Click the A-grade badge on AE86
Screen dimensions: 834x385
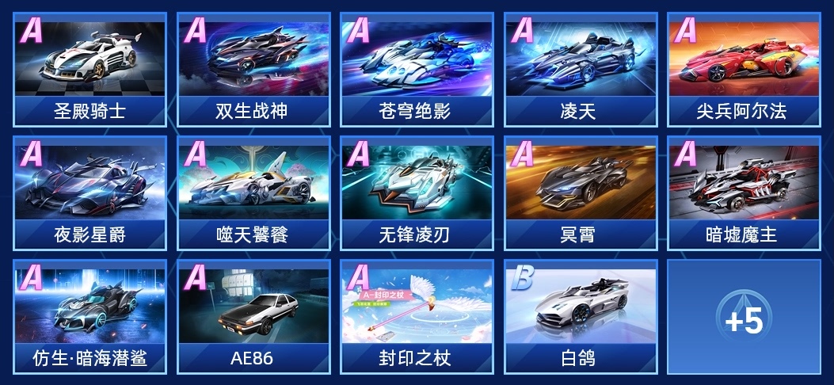coord(195,278)
